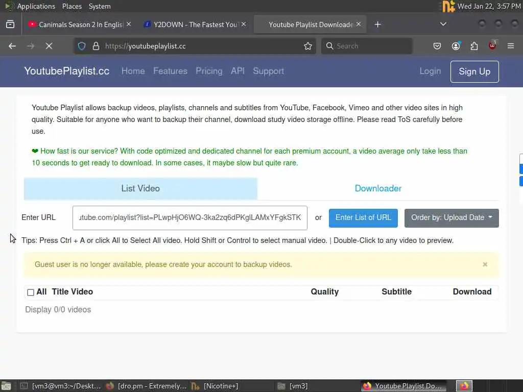Click the uBlock Origin toolbar icon
523x392 pixels.
[x=493, y=45]
